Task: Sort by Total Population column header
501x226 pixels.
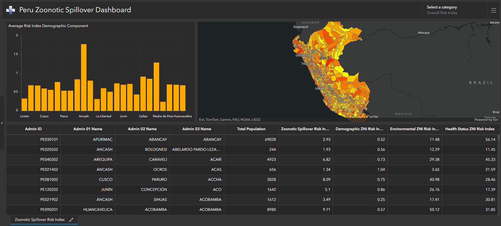Action: 251,129
